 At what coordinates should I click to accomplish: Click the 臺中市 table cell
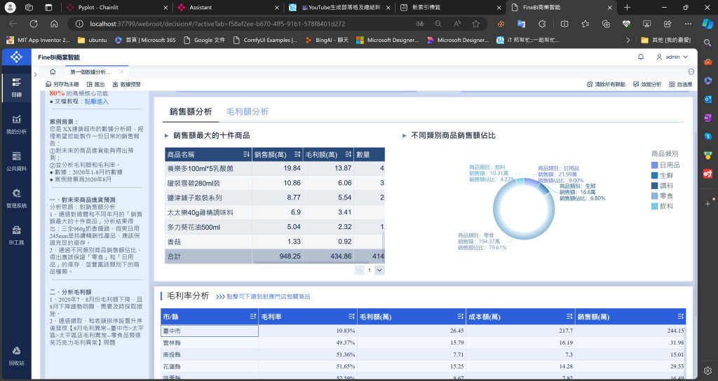210,331
